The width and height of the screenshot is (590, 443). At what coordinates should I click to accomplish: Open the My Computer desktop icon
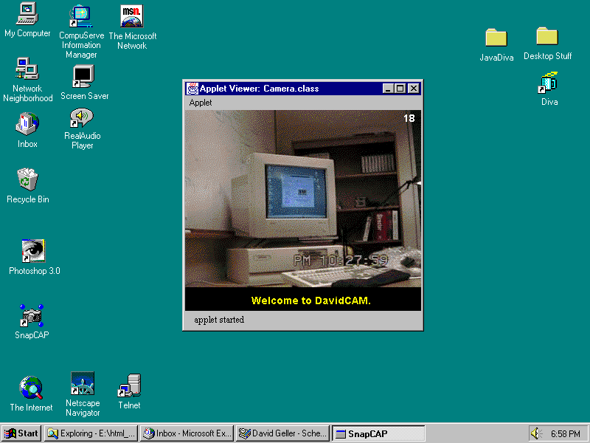point(27,13)
